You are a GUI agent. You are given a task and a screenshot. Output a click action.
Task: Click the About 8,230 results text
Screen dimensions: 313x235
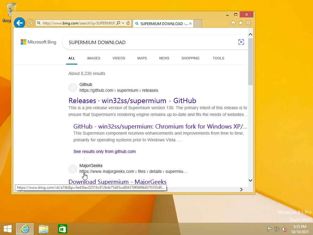(87, 73)
